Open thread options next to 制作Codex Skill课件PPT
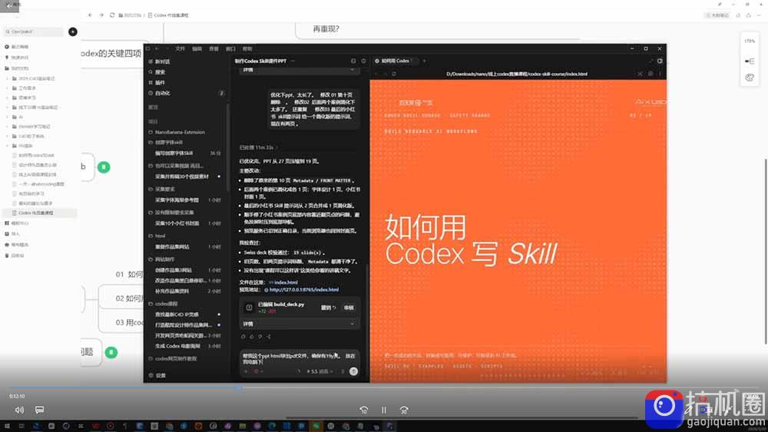Viewport: 768px width, 432px height. (x=293, y=61)
